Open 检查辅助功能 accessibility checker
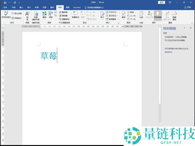The image size is (195, 146). [36, 15]
